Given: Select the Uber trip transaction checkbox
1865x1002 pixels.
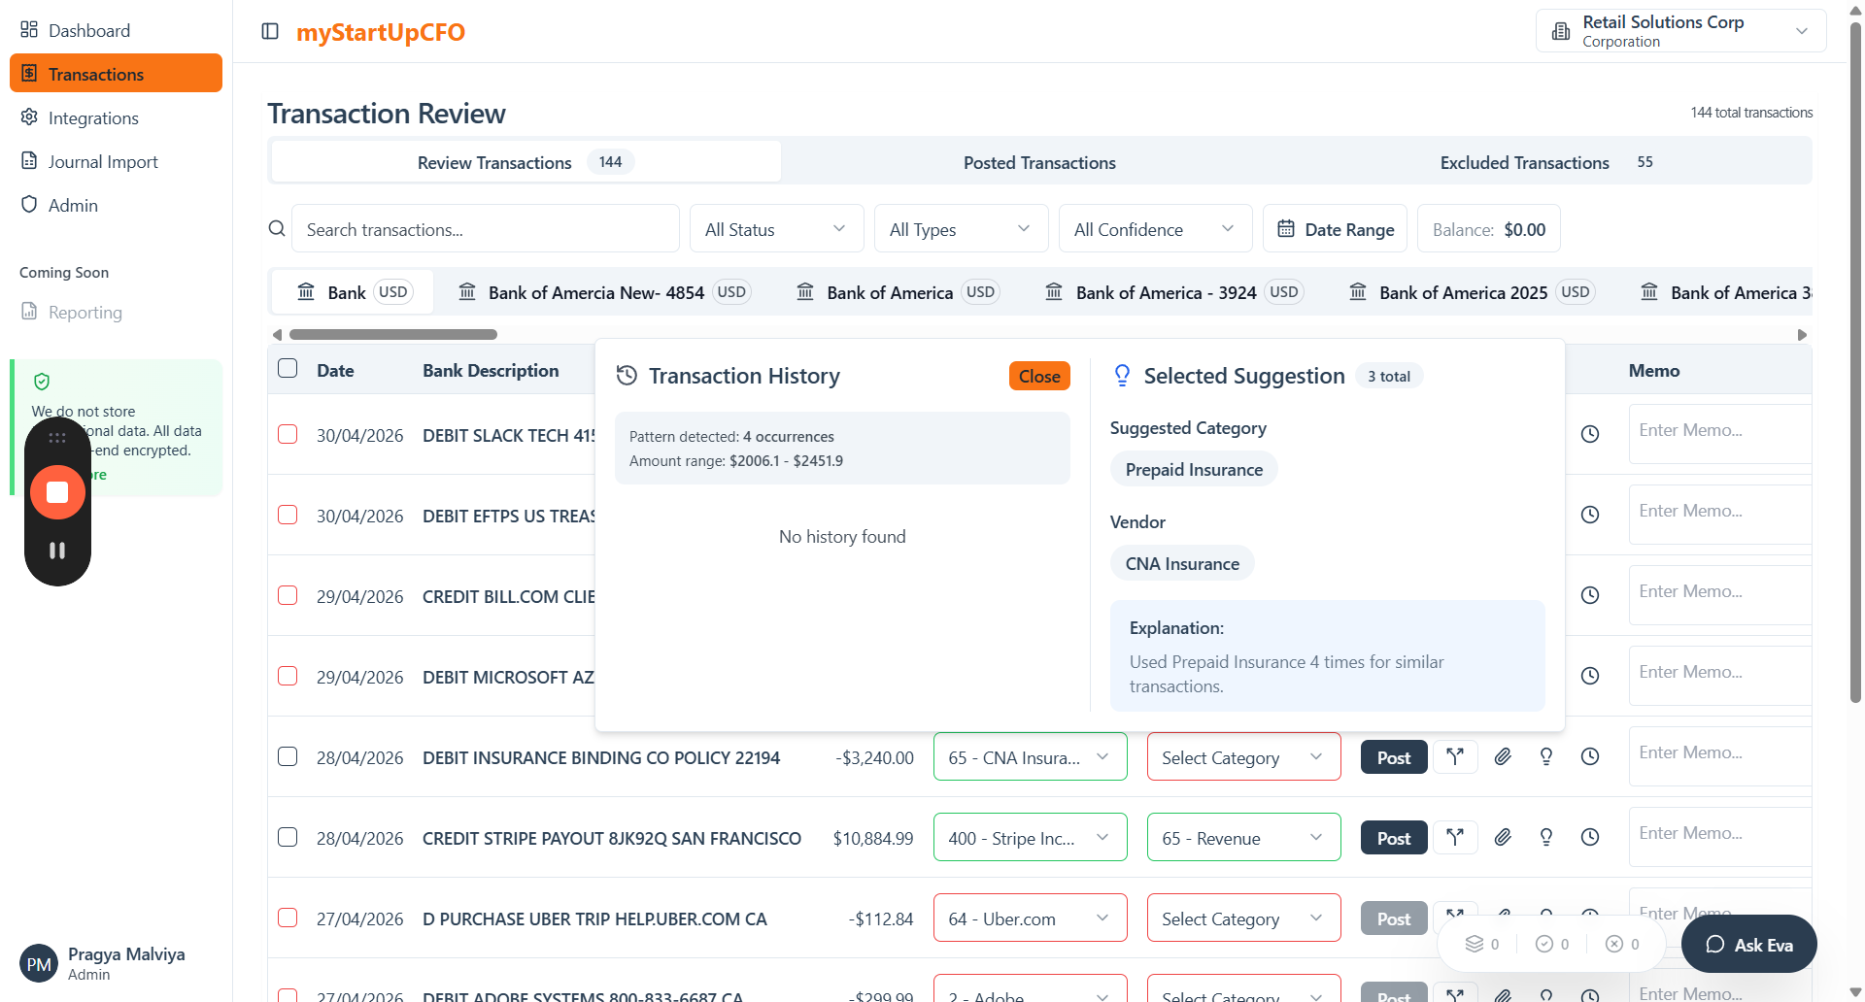Looking at the screenshot, I should coord(288,918).
